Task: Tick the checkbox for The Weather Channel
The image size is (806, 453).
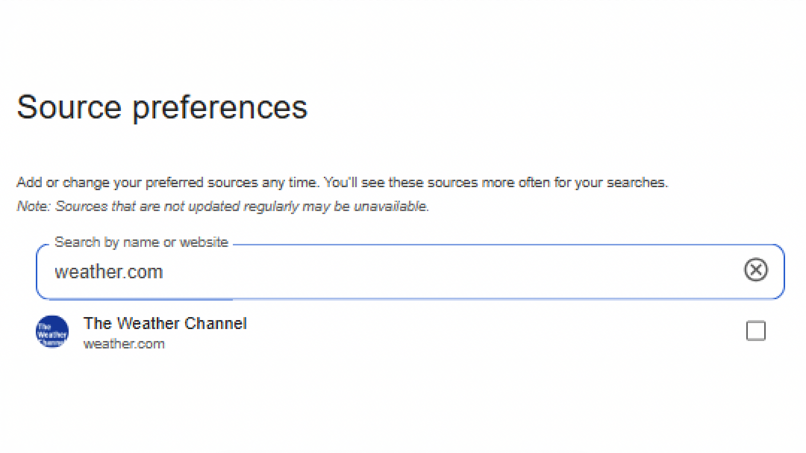Action: click(x=756, y=331)
